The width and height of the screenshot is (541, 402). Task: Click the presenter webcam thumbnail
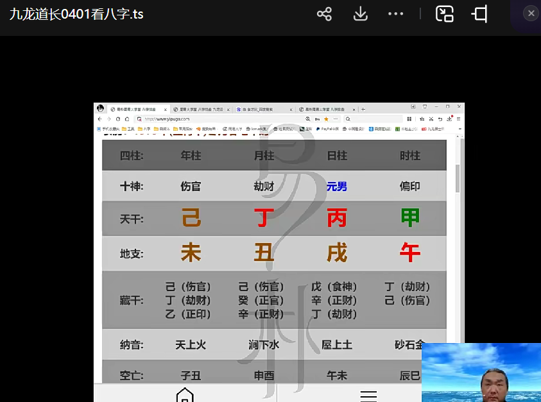[481, 373]
